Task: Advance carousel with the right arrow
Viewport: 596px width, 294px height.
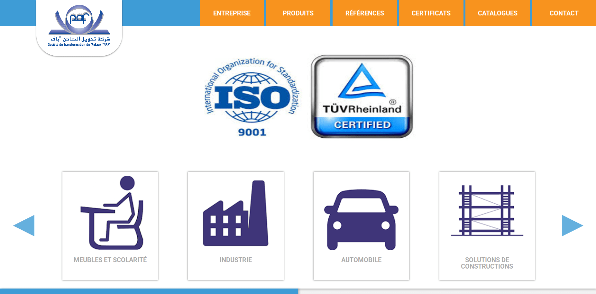Action: [572, 225]
